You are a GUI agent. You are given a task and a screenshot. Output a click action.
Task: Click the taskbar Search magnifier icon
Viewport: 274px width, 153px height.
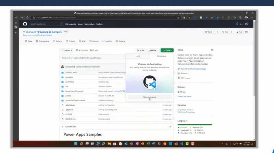(x=82, y=144)
